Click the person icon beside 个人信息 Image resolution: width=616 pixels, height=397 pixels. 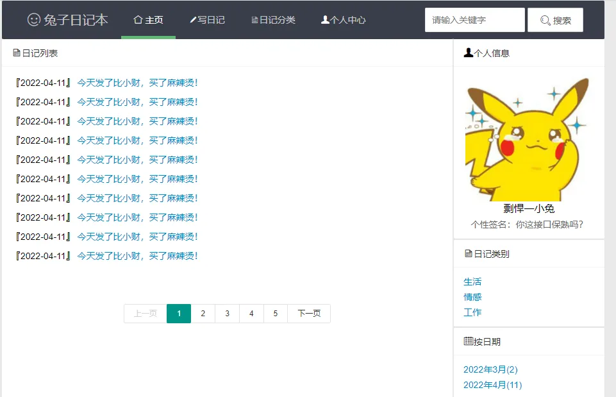pyautogui.click(x=469, y=53)
